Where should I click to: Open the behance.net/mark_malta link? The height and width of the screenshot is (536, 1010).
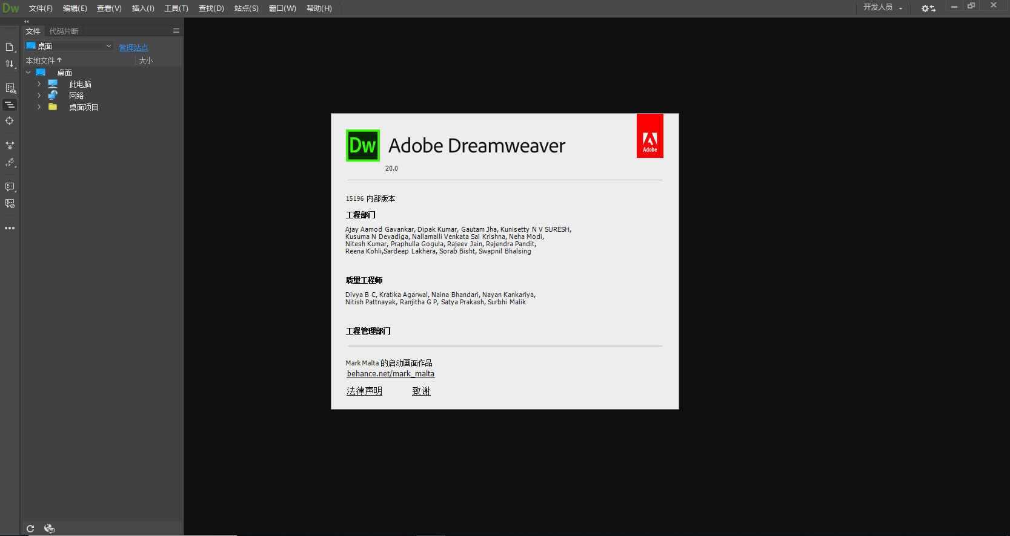click(x=391, y=374)
